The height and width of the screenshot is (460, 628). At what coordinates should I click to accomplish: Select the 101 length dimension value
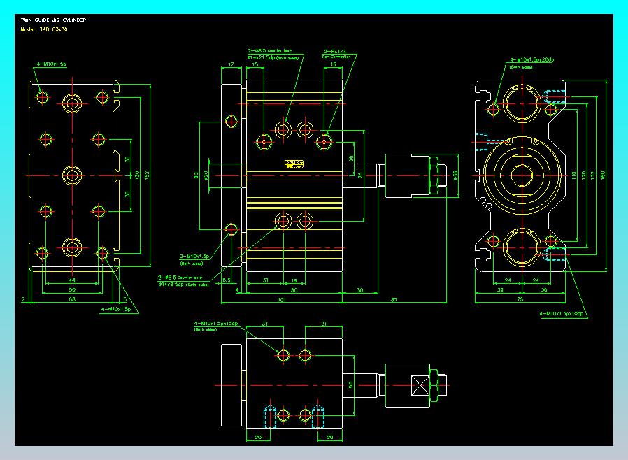point(282,299)
